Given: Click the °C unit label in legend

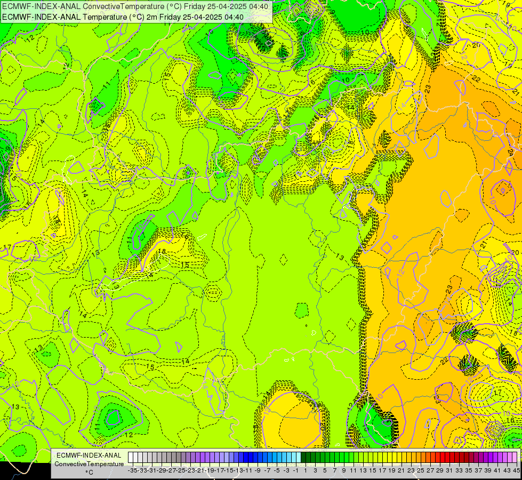Looking at the screenshot, I should pos(89,473).
